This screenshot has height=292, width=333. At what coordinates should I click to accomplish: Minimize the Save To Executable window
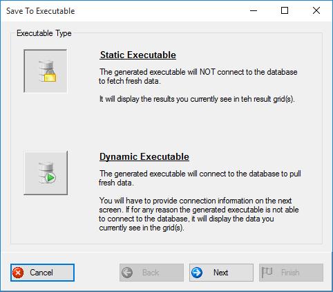point(254,10)
